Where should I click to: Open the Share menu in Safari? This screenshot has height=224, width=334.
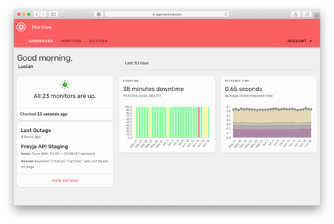(x=296, y=14)
